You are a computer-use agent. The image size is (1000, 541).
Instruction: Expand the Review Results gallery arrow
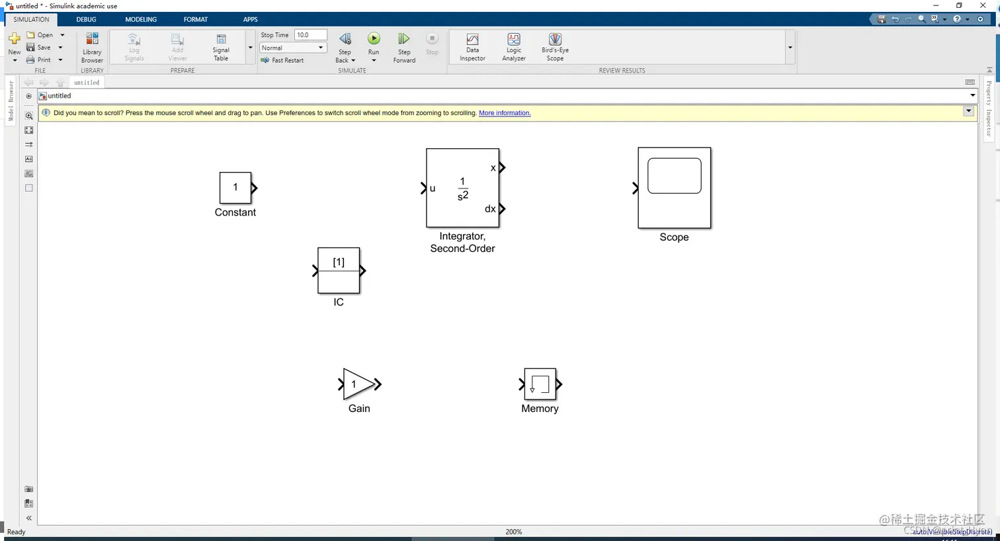click(790, 48)
